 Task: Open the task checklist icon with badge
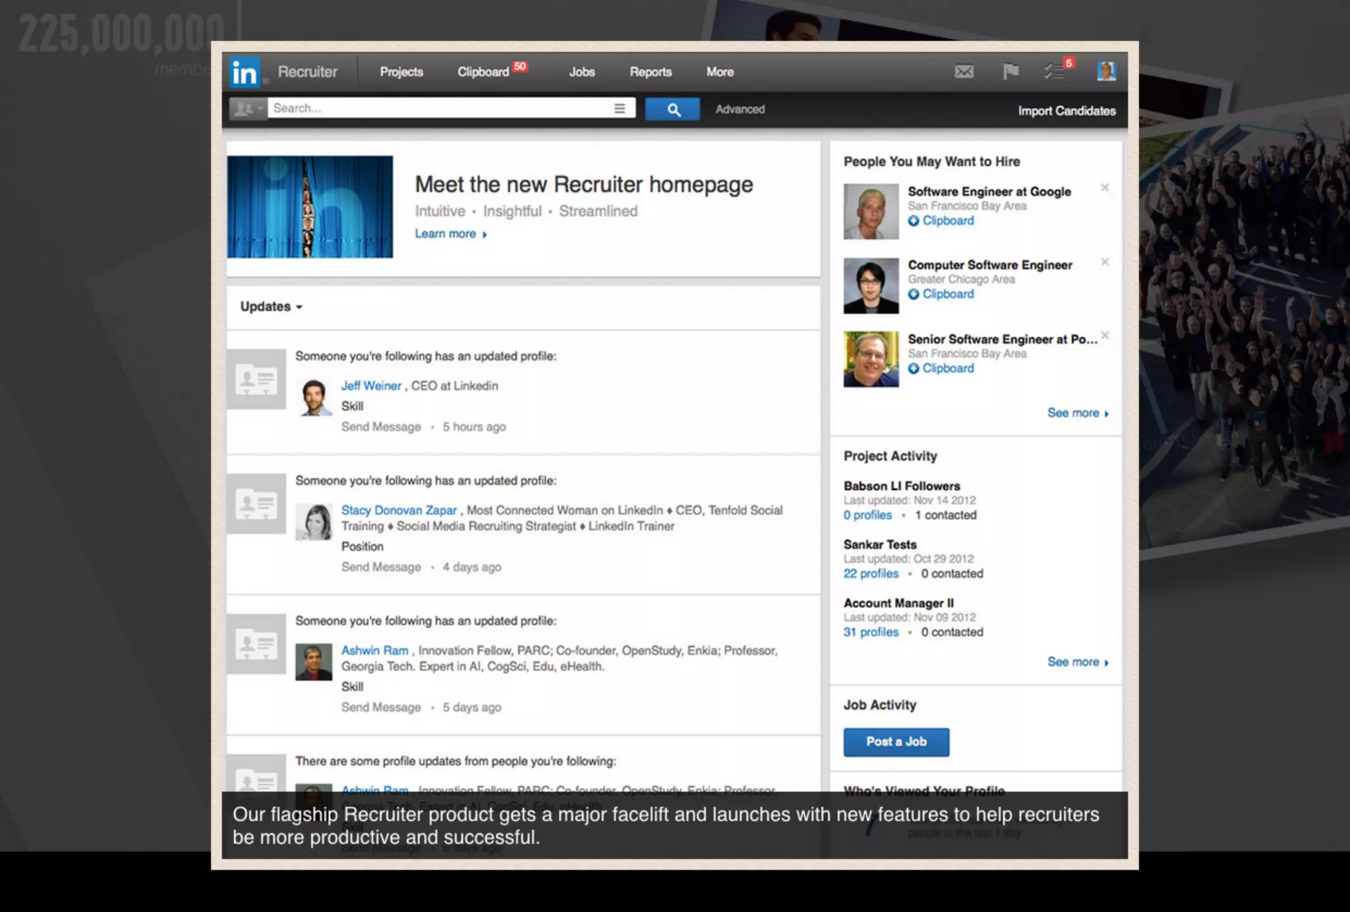tap(1055, 71)
